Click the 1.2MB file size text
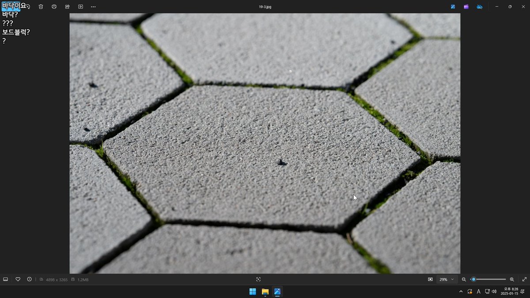Viewport: 530px width, 298px height. tap(83, 279)
